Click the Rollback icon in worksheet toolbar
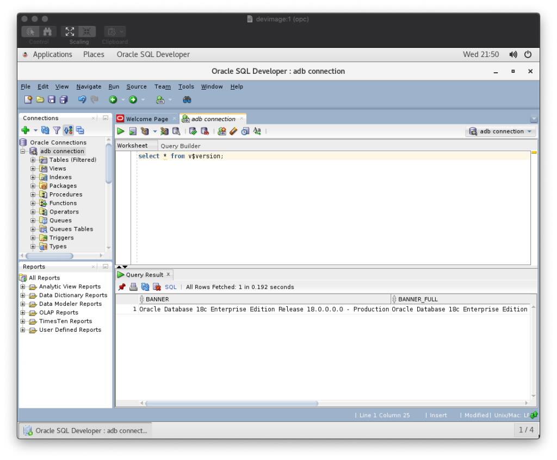Viewport: 557px width, 460px height. [x=205, y=131]
